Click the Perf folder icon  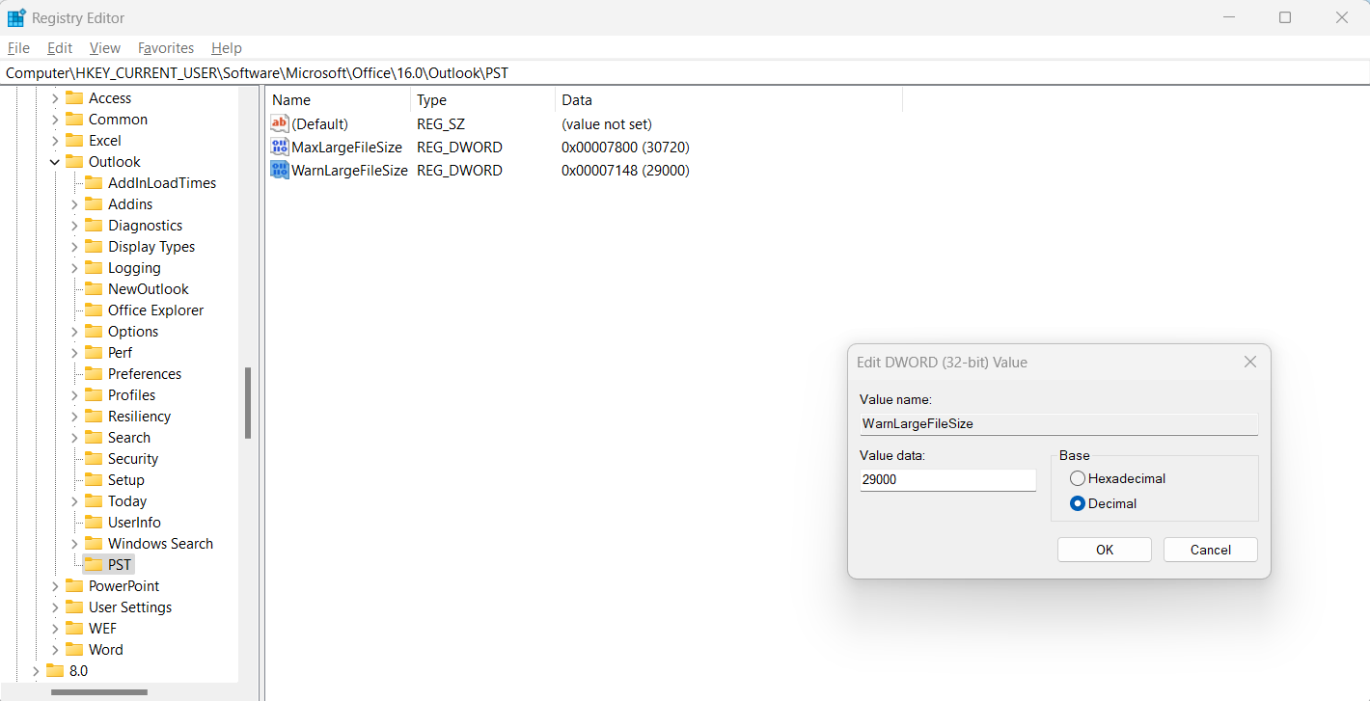tap(94, 352)
